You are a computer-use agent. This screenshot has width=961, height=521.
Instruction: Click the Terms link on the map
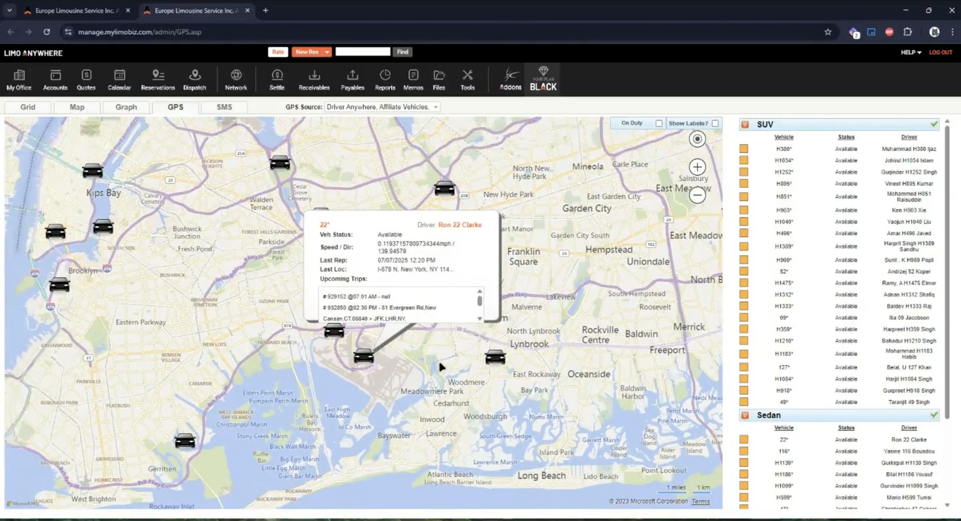(x=701, y=501)
